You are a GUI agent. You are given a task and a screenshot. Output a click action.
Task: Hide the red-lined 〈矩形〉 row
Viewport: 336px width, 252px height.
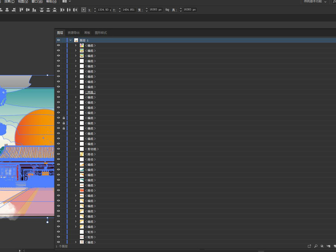[x=59, y=237]
